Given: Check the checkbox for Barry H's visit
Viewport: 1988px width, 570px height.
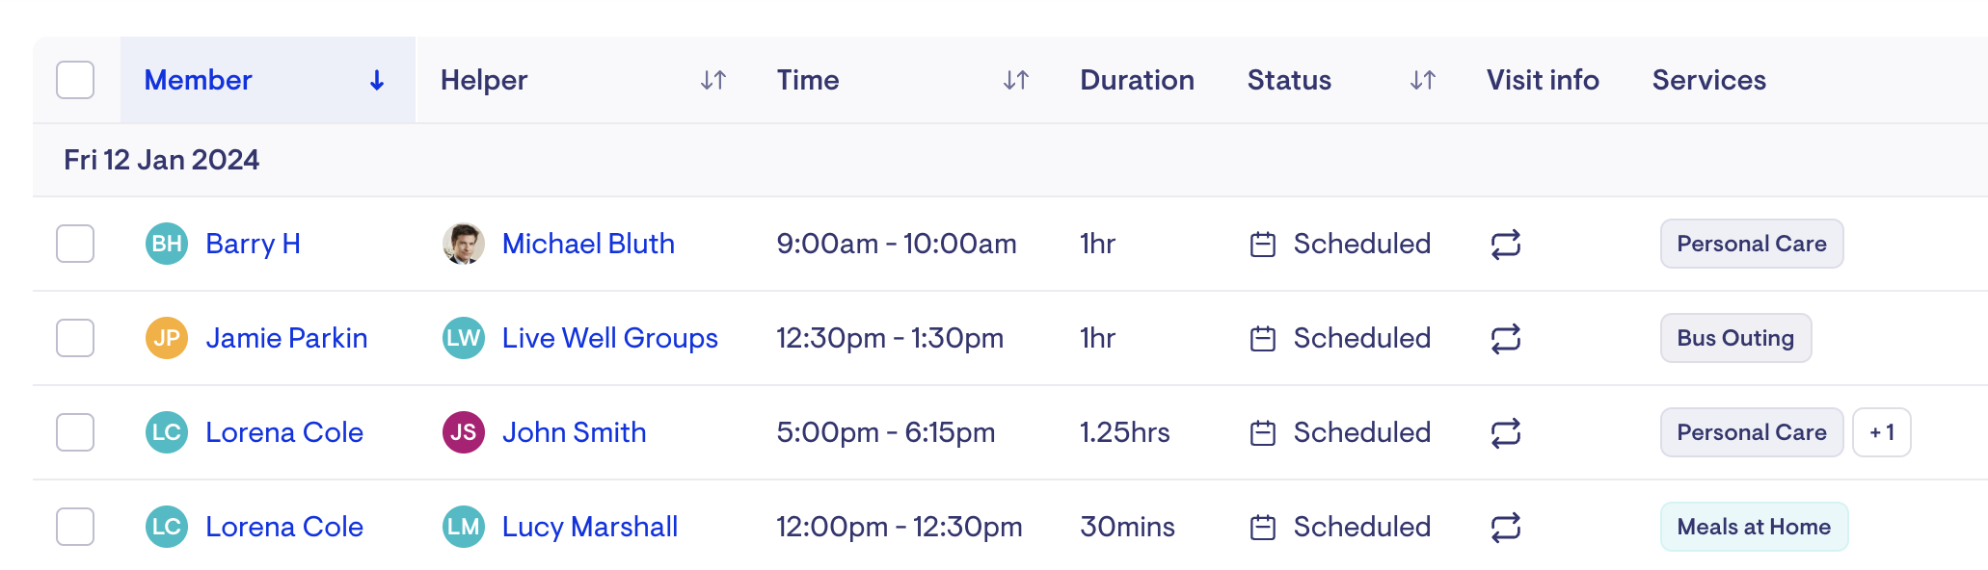Looking at the screenshot, I should tap(75, 244).
